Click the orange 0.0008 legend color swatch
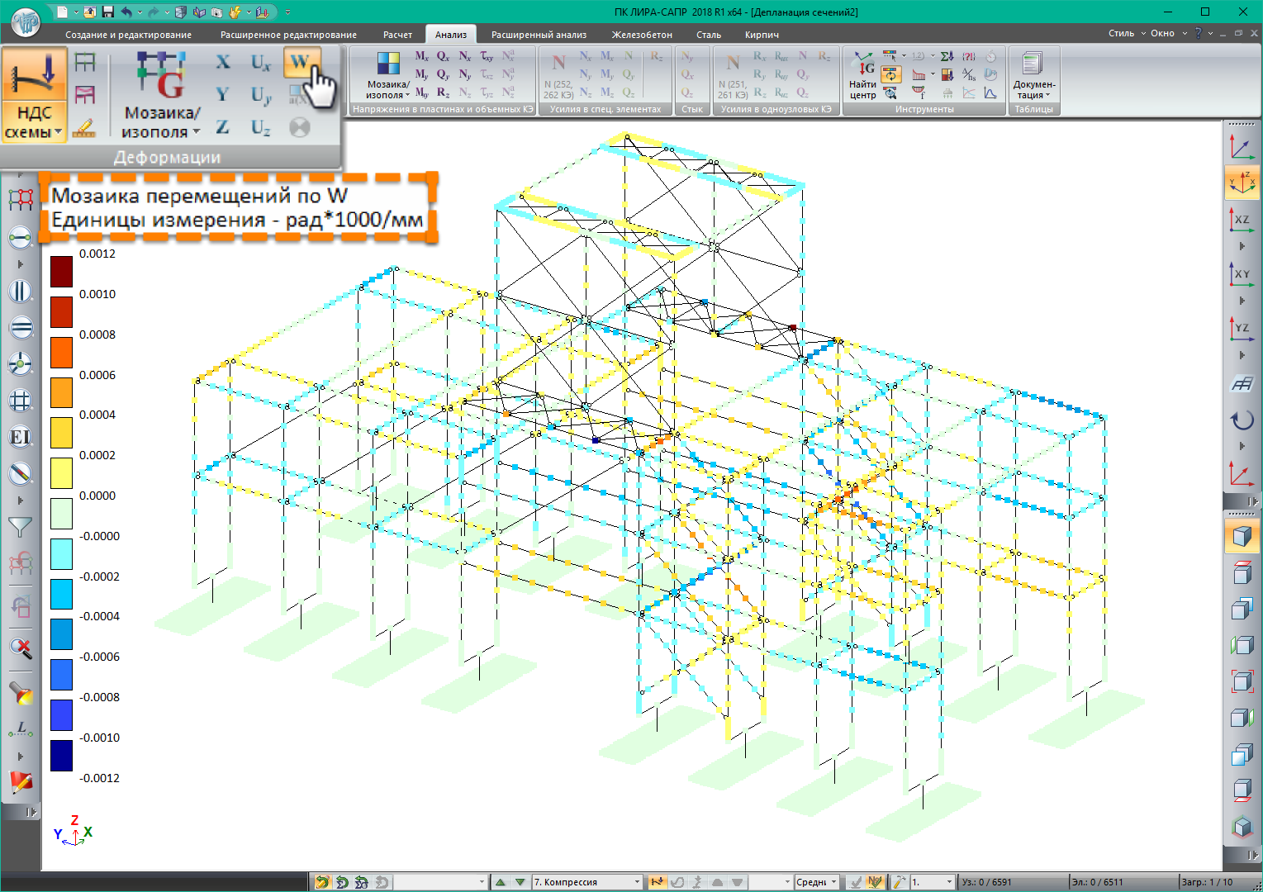1263x892 pixels. coord(61,353)
